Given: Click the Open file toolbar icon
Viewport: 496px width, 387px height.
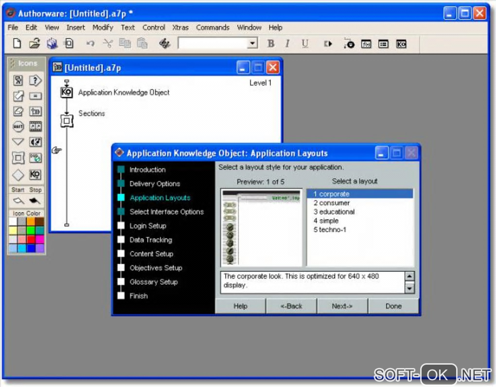Looking at the screenshot, I should 35,43.
